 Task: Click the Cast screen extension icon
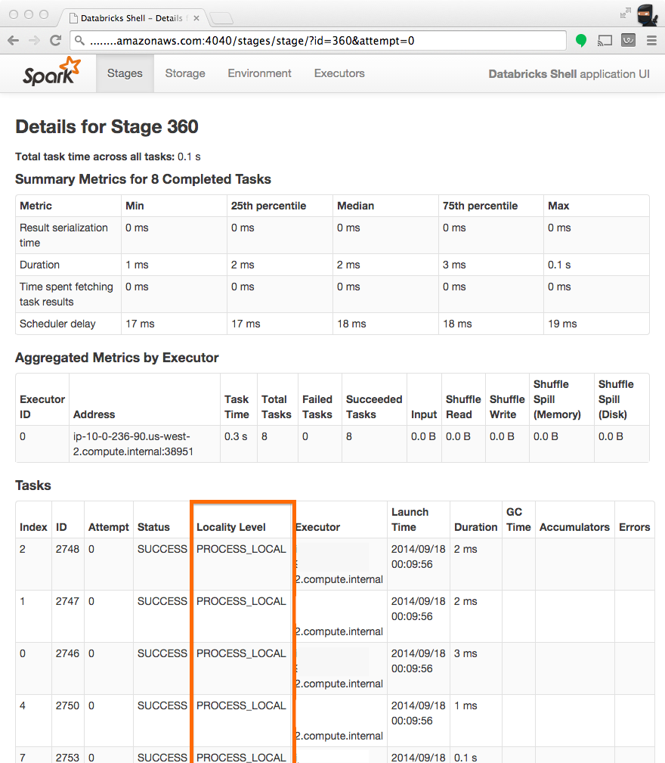[605, 41]
